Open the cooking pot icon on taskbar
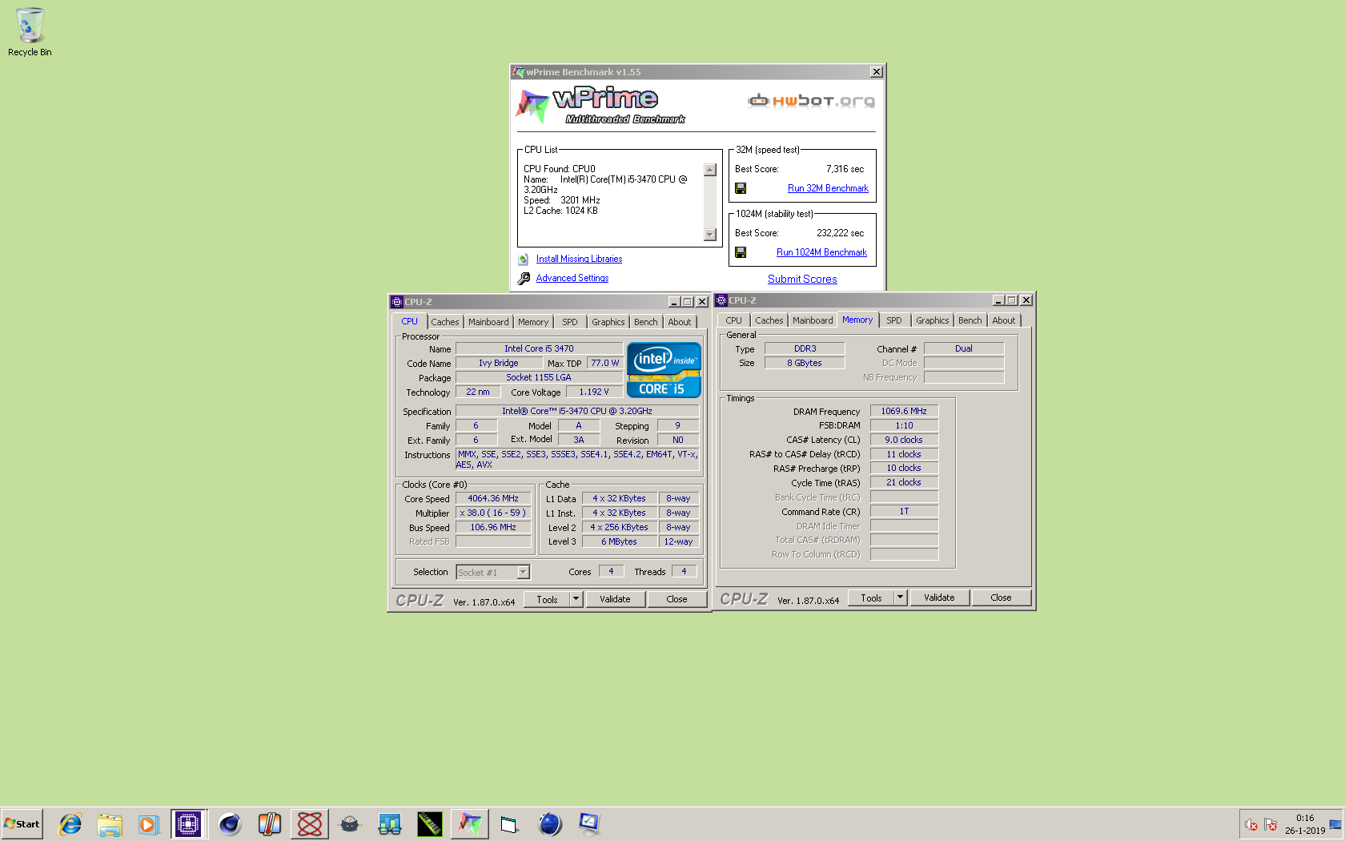The image size is (1345, 841). tap(350, 823)
